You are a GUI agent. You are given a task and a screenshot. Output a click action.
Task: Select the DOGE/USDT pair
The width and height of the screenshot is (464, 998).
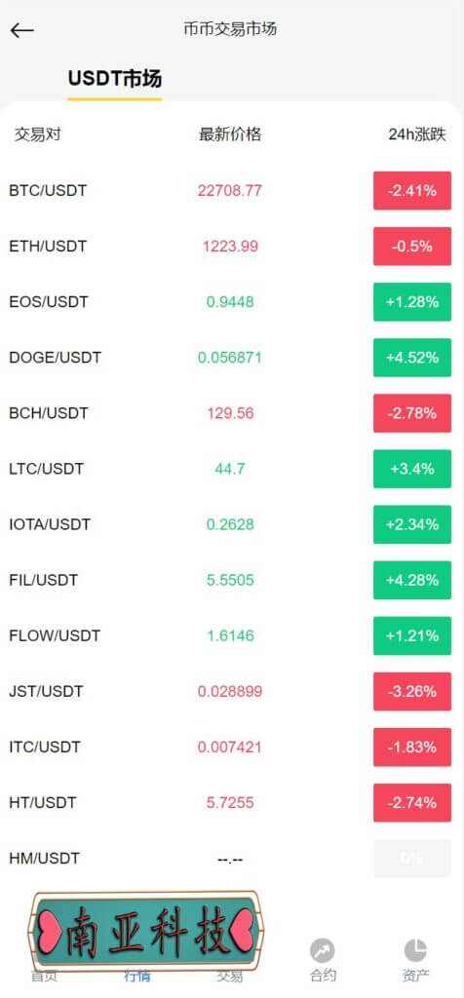coord(232,357)
